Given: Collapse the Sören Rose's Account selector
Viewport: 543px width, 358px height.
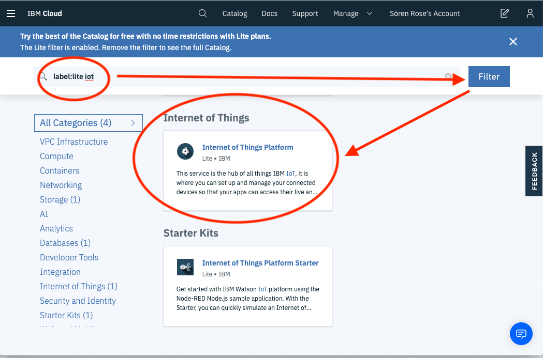Looking at the screenshot, I should coord(424,13).
